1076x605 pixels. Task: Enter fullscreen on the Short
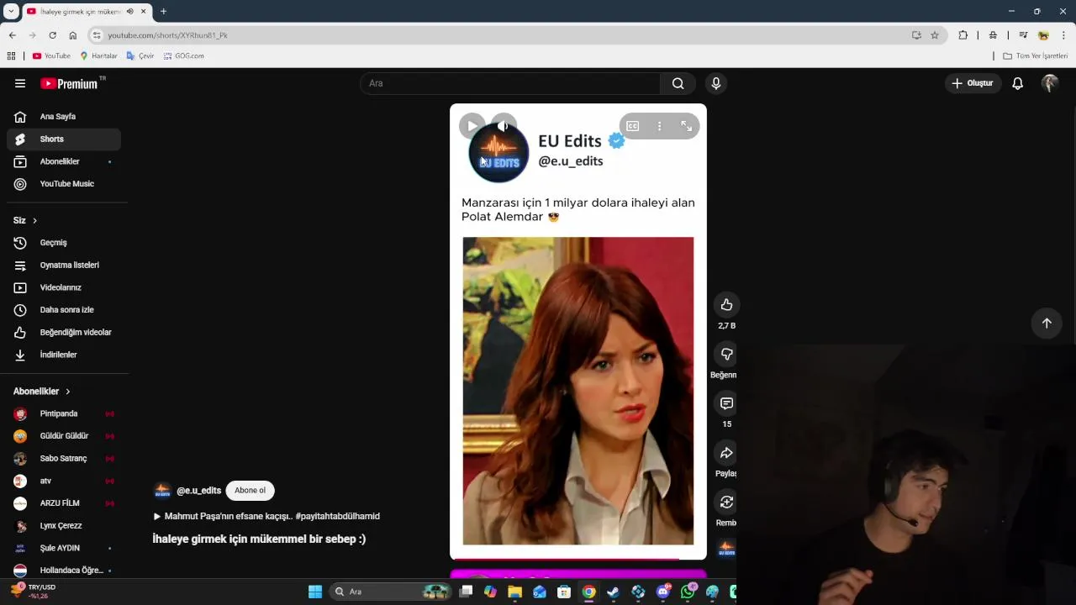click(687, 126)
